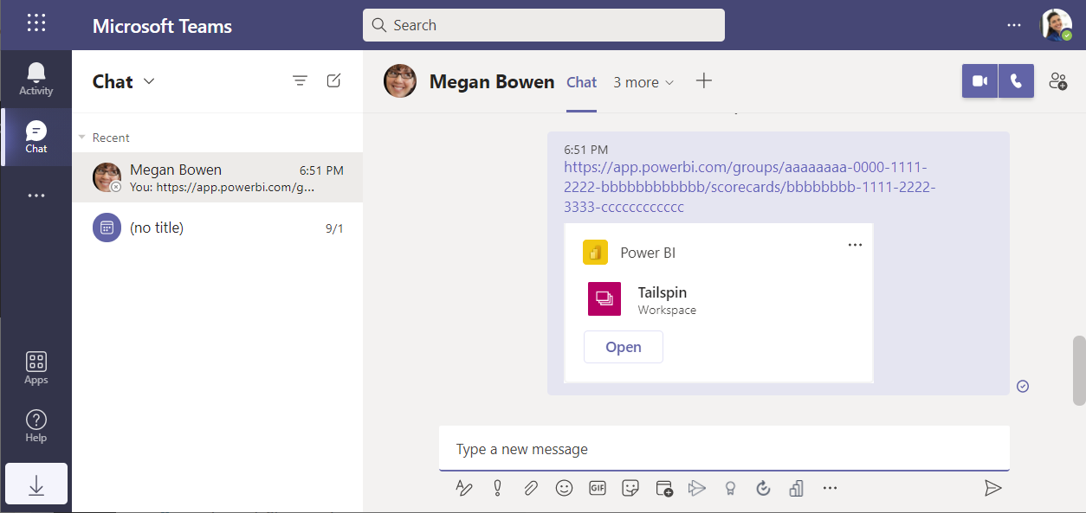
Task: Open the Approvals icon in compose toolbar
Action: 763,488
